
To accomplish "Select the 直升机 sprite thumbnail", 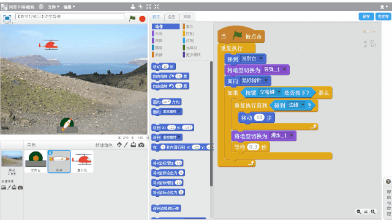I will (82, 161).
